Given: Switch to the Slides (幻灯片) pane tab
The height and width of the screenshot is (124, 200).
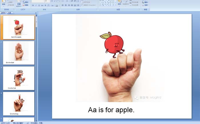Looking at the screenshot, I should pyautogui.click(x=3, y=13).
